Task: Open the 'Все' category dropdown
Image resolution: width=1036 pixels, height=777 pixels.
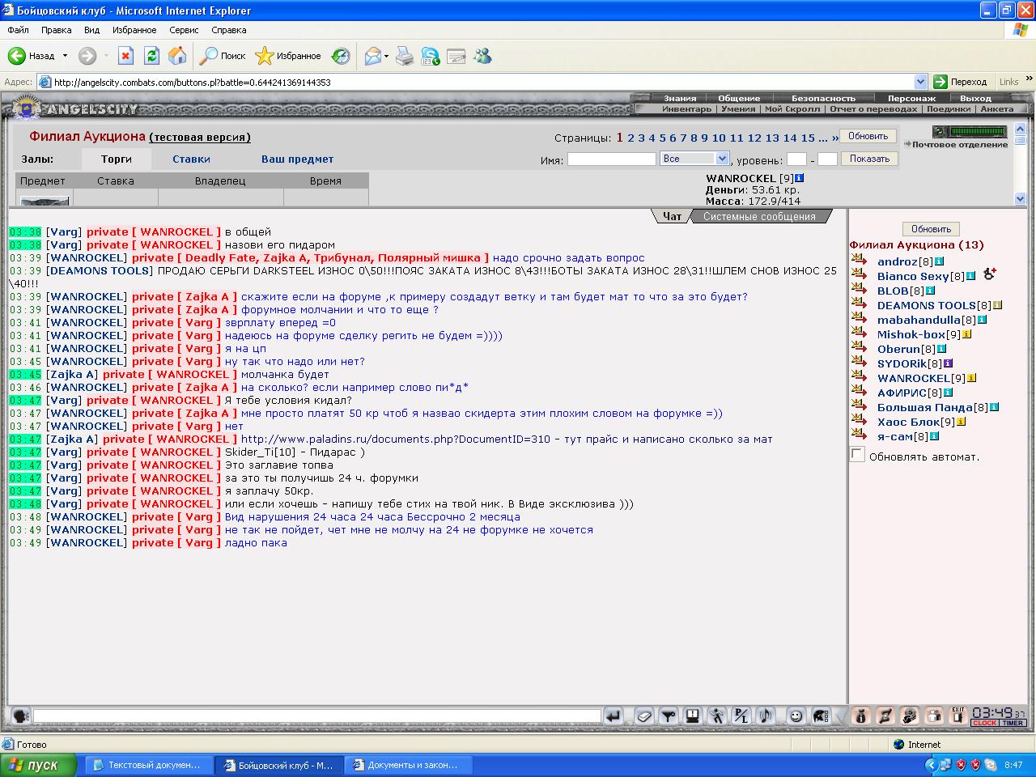Action: tap(694, 159)
